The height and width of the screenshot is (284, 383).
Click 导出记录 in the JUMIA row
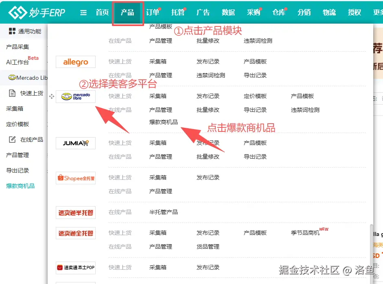(x=255, y=157)
